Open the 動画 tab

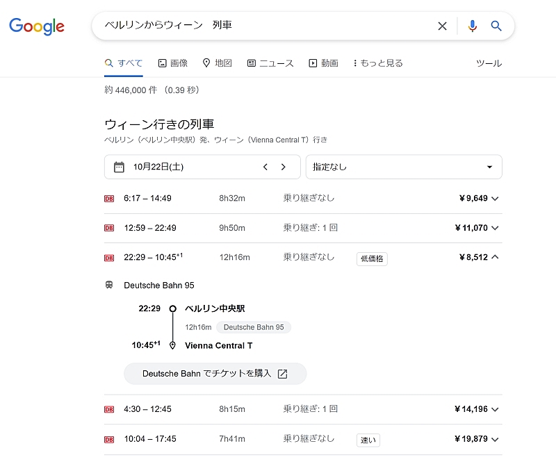tap(323, 63)
